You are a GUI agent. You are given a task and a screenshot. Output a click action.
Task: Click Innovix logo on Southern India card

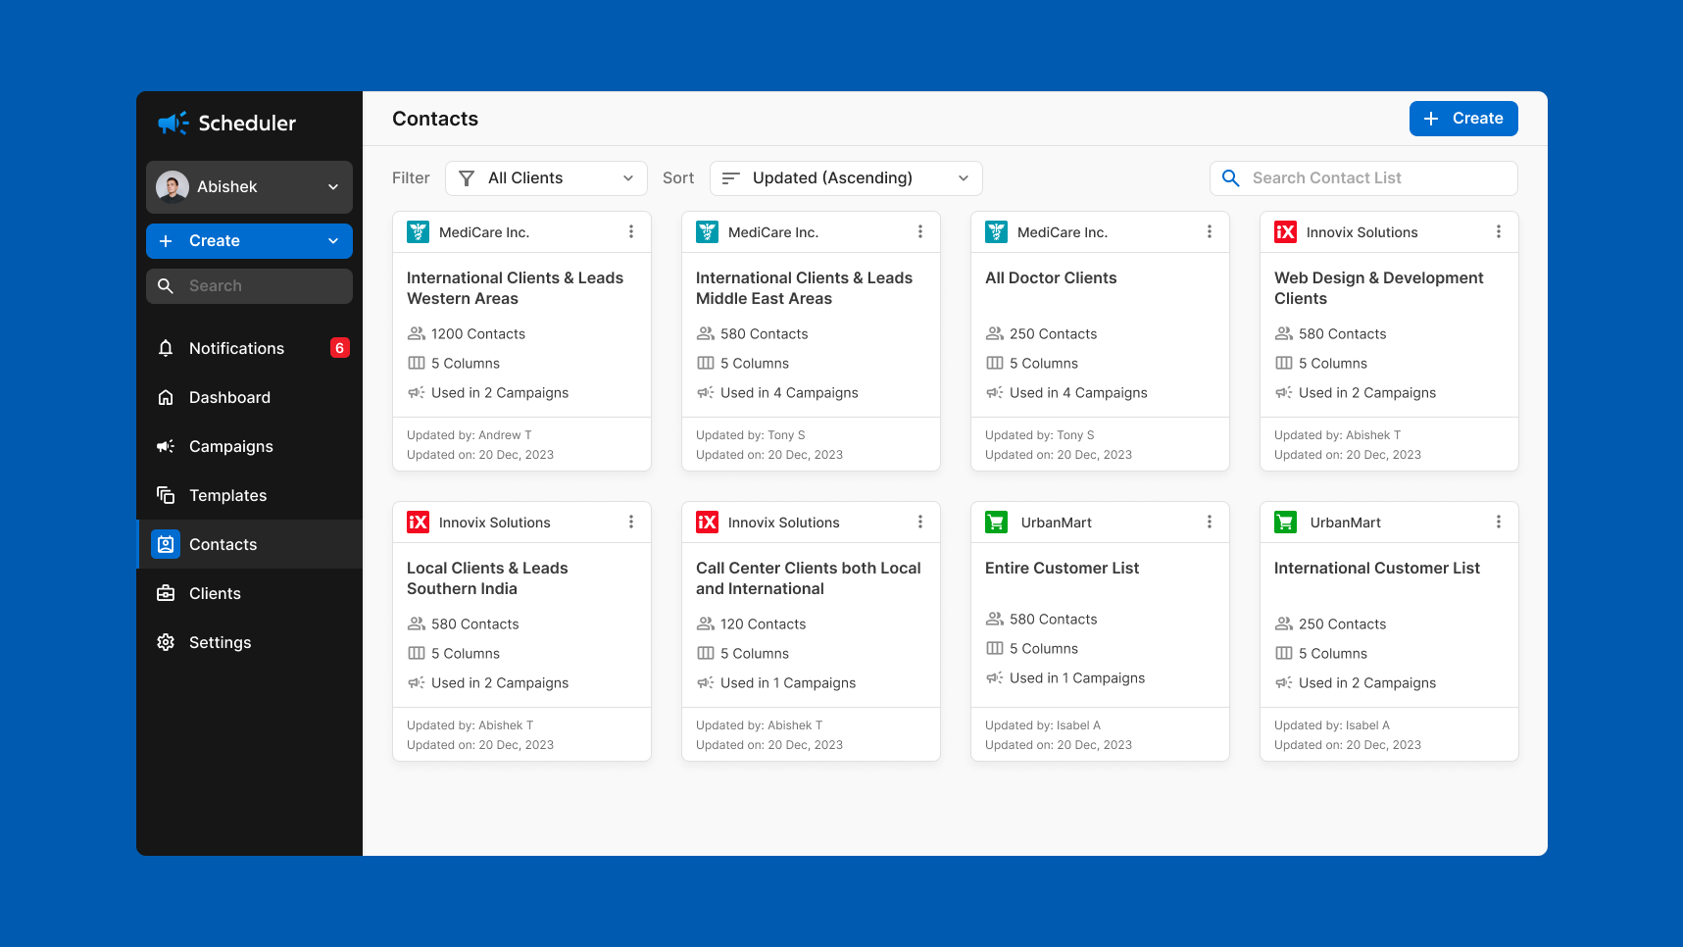click(419, 523)
